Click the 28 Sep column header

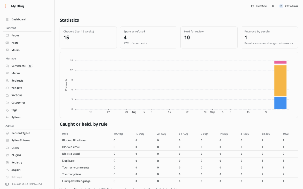coord(266,134)
